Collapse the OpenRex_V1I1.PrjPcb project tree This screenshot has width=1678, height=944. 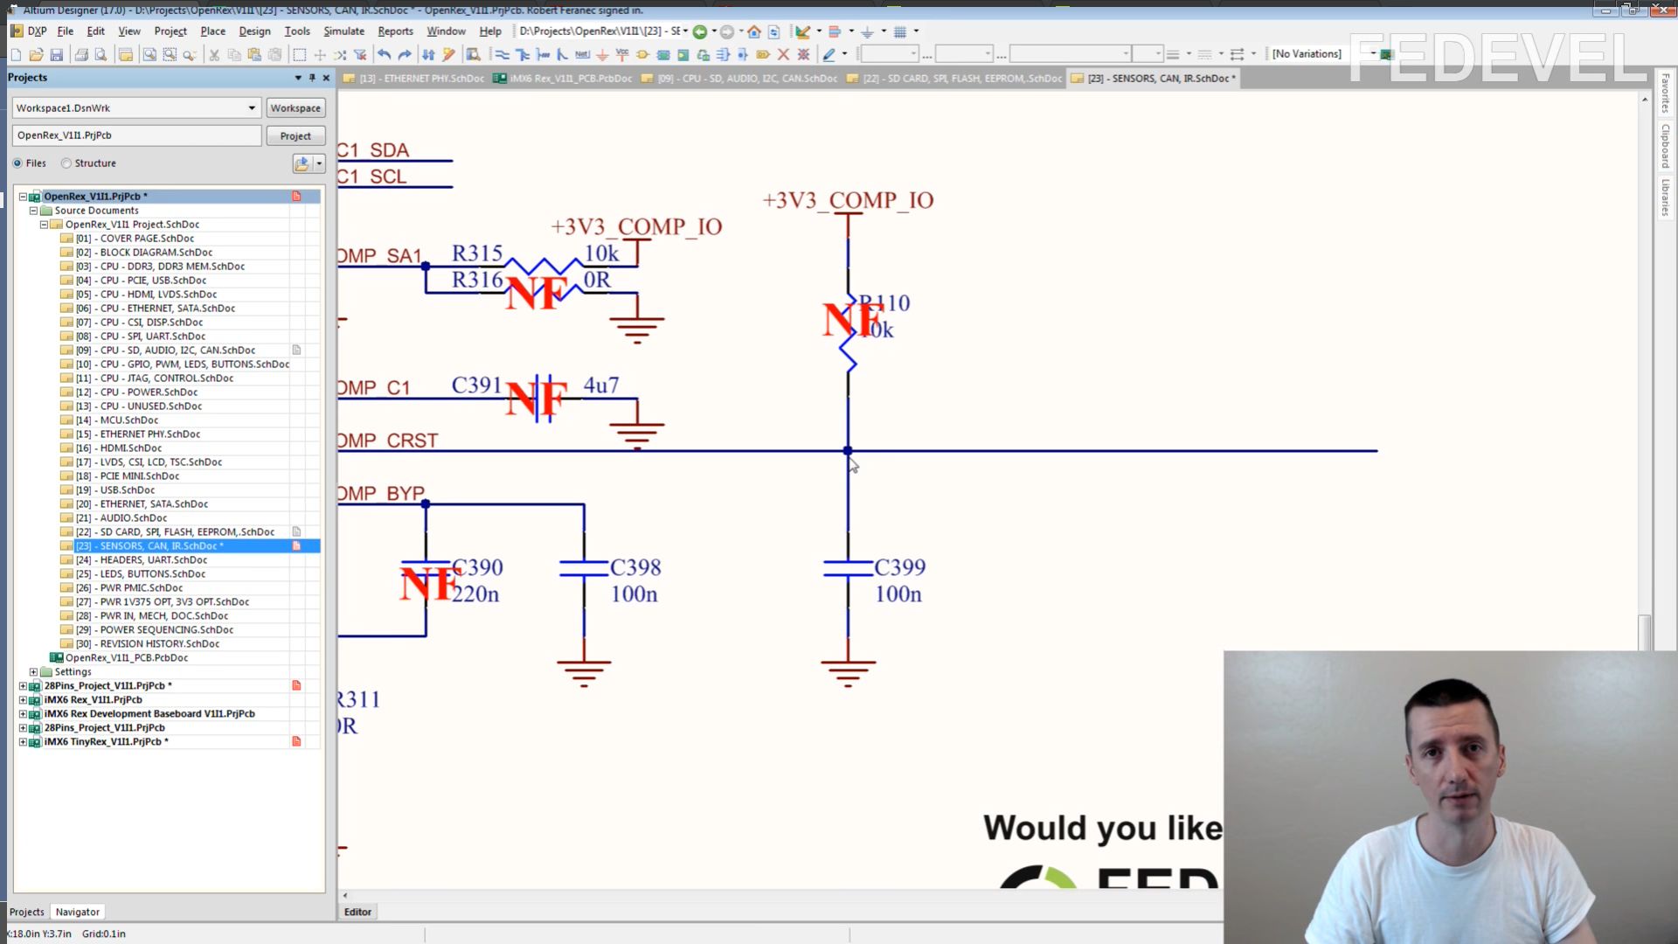click(x=24, y=197)
